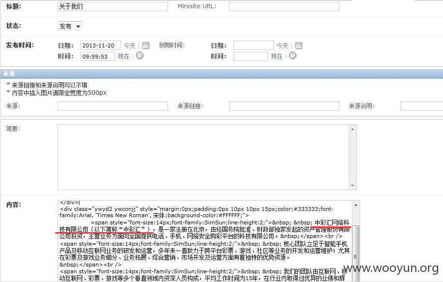Image resolution: width=443 pixels, height=282 pixels.
Task: Click 现在 link next to expiry time
Action: [x=276, y=56]
